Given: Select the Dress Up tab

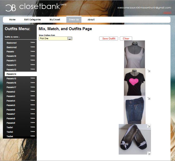Looking at the screenshot, I should (x=74, y=20).
